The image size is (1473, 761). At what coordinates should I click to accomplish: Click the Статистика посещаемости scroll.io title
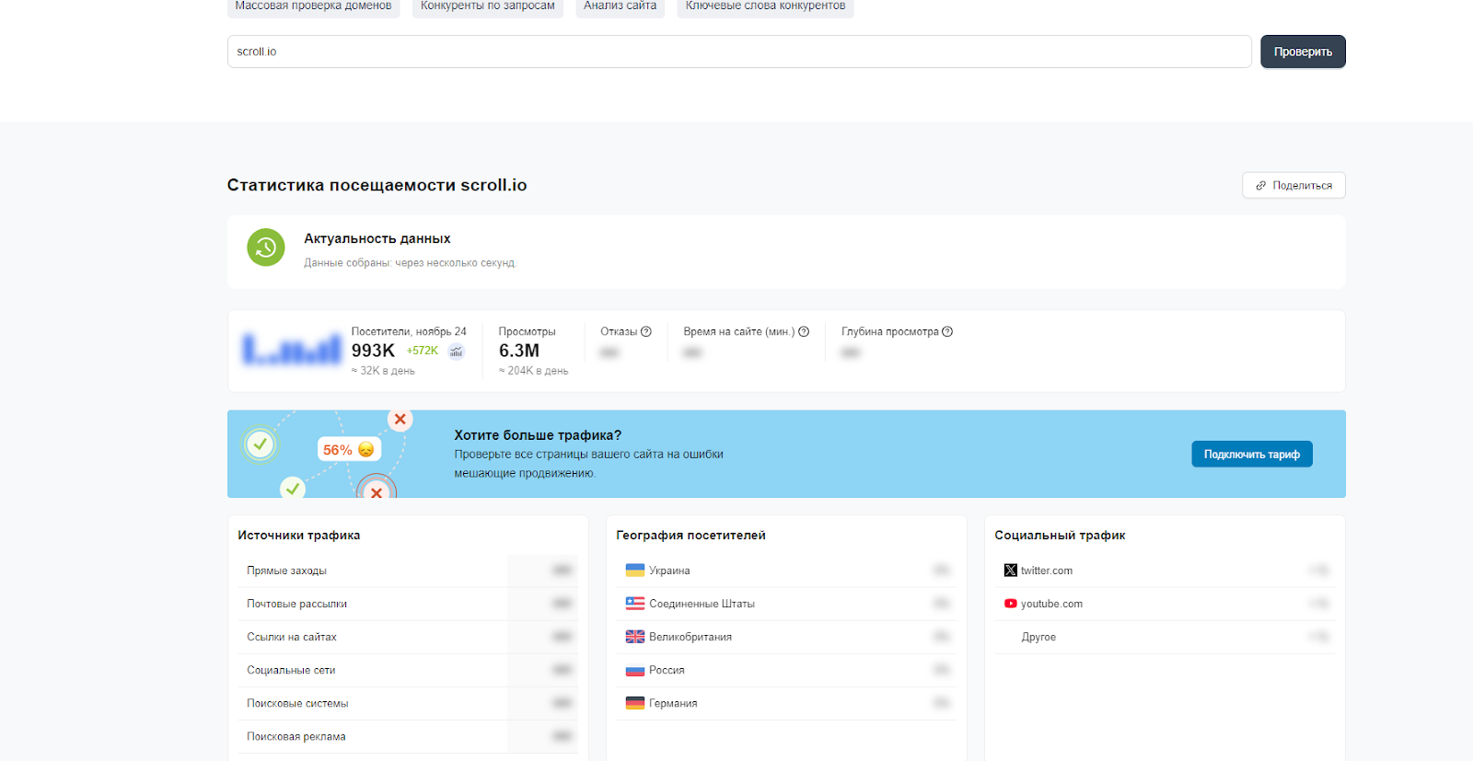coord(377,185)
